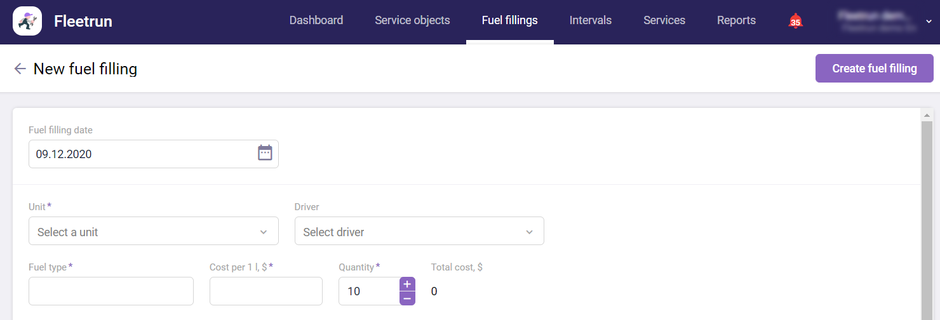
Task: Increase quantity with the plus button
Action: tap(407, 284)
